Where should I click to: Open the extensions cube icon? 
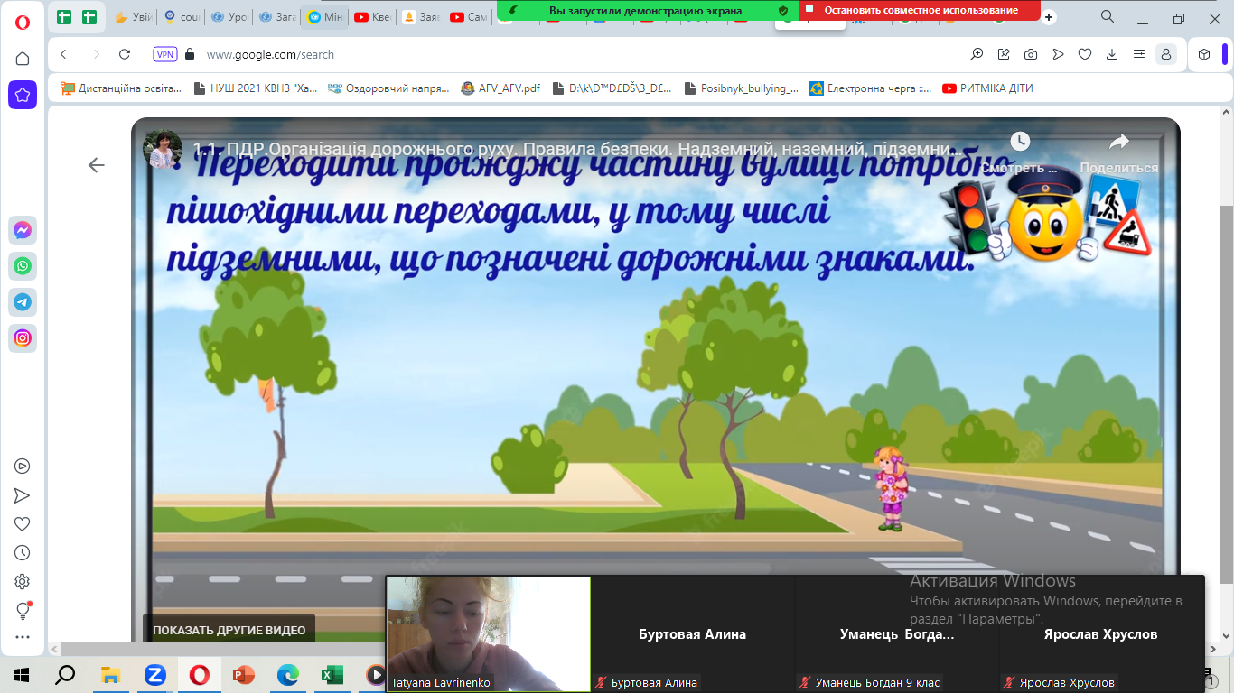point(1204,54)
